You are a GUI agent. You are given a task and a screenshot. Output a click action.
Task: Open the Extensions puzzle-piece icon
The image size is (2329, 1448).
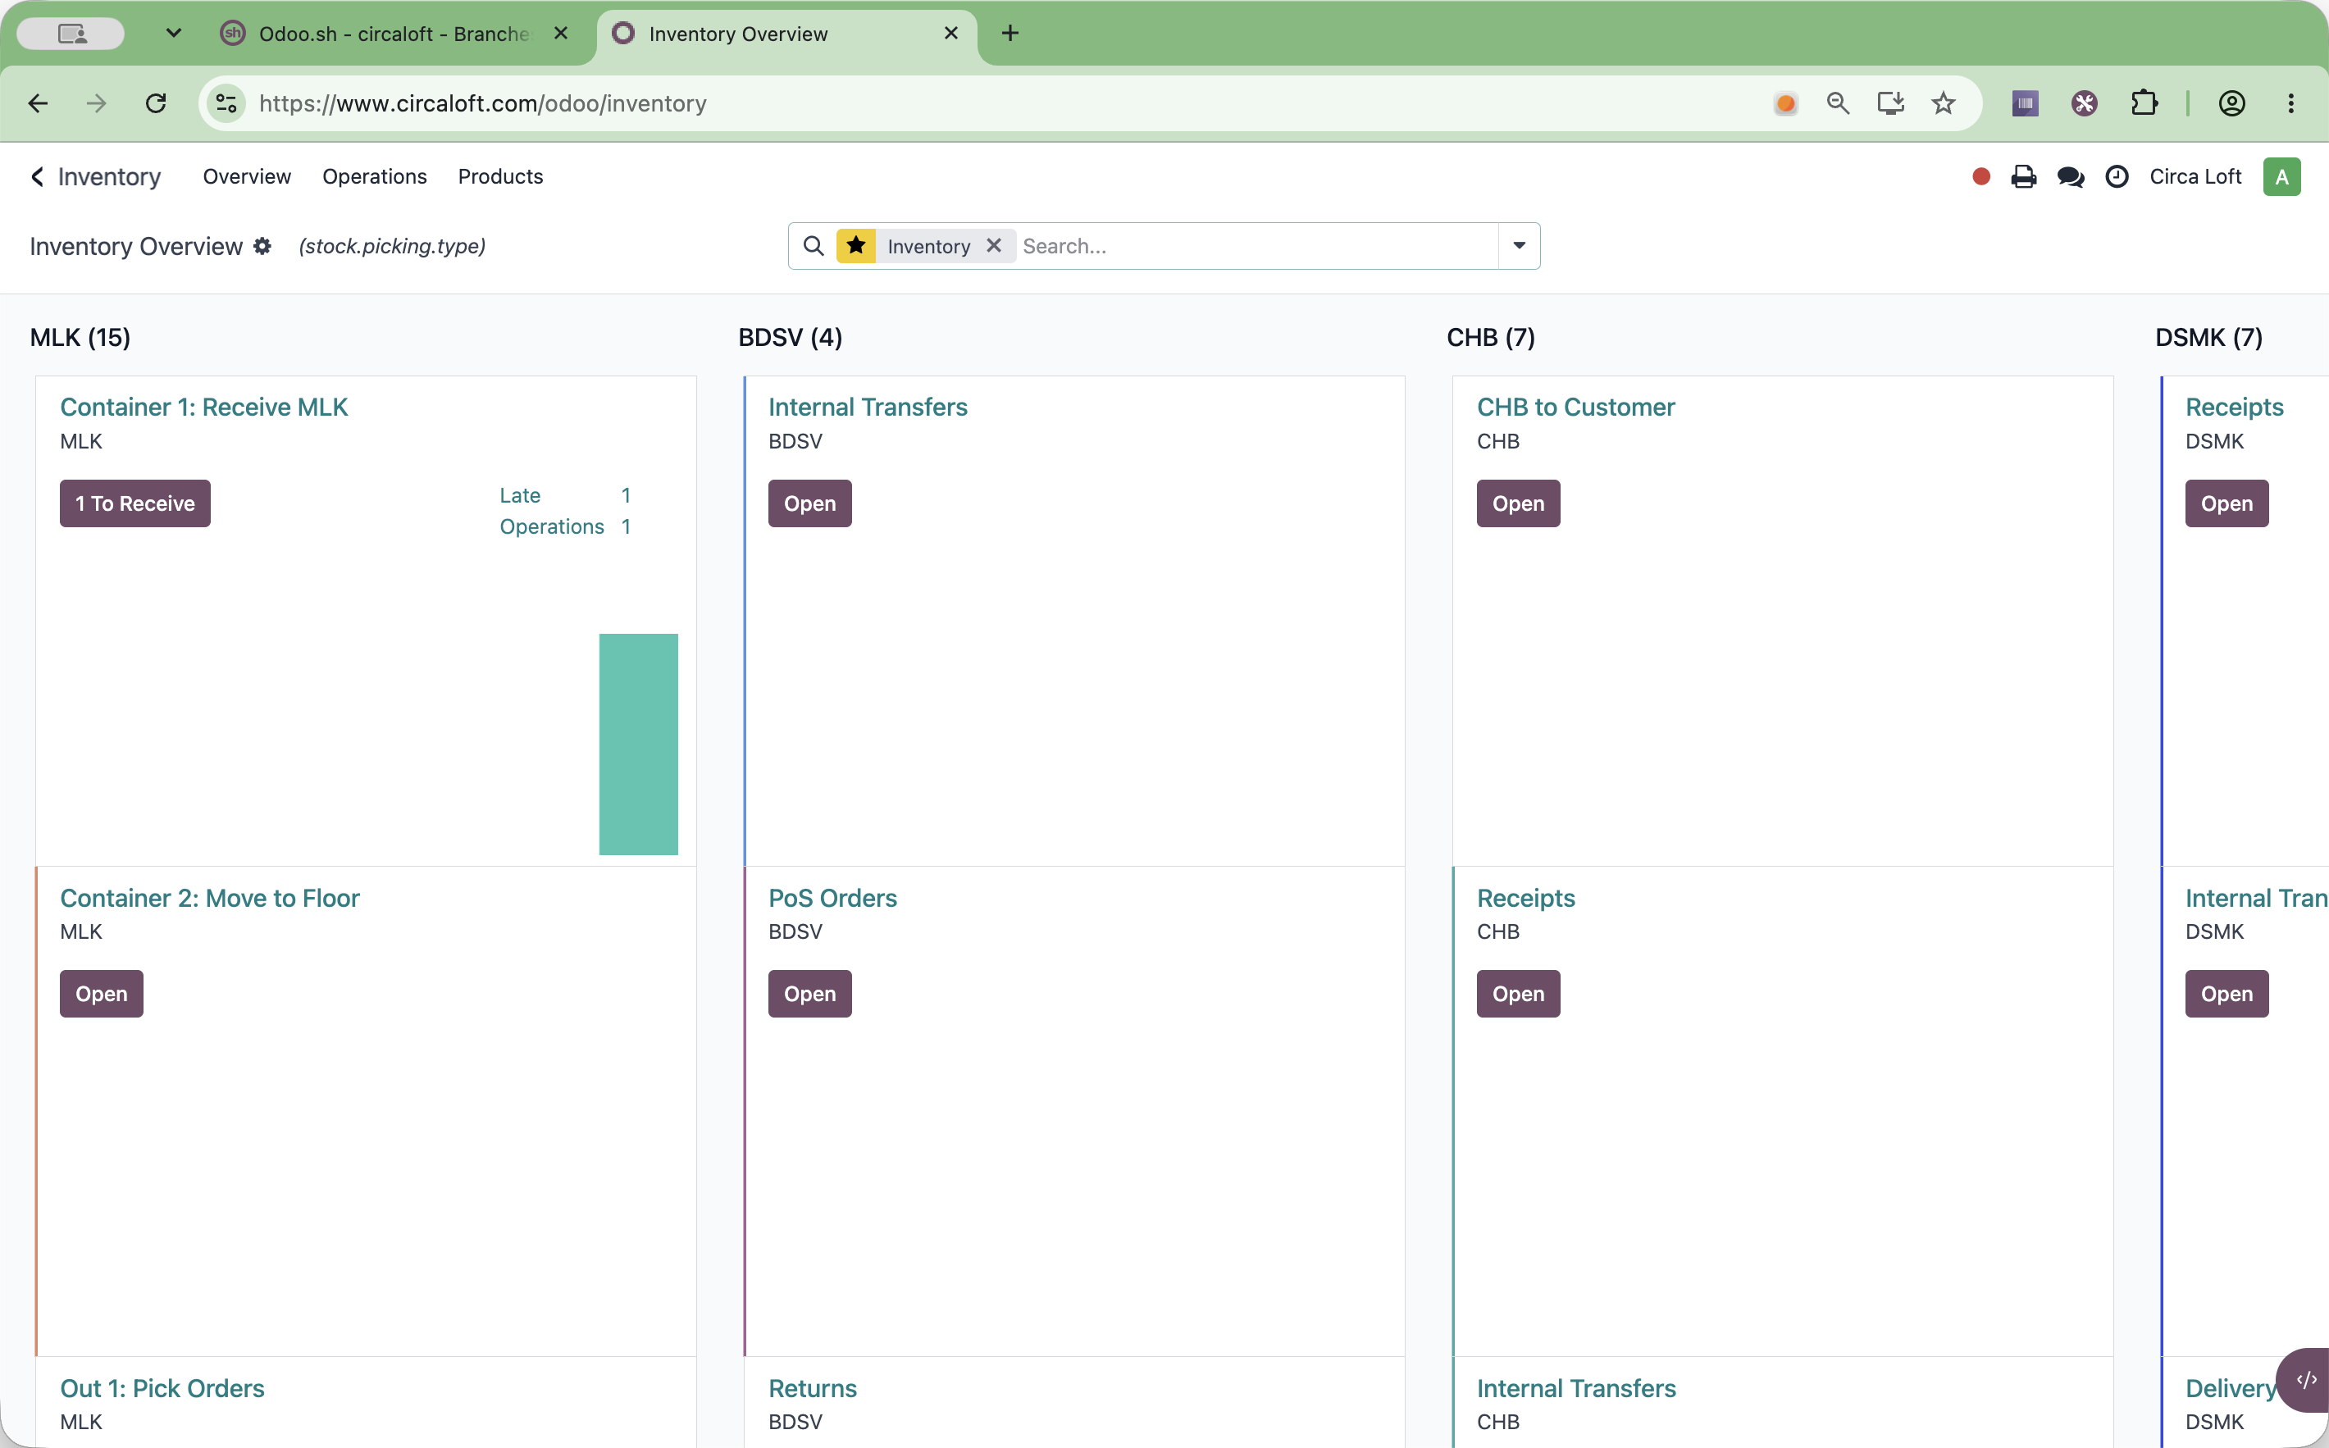point(2144,103)
